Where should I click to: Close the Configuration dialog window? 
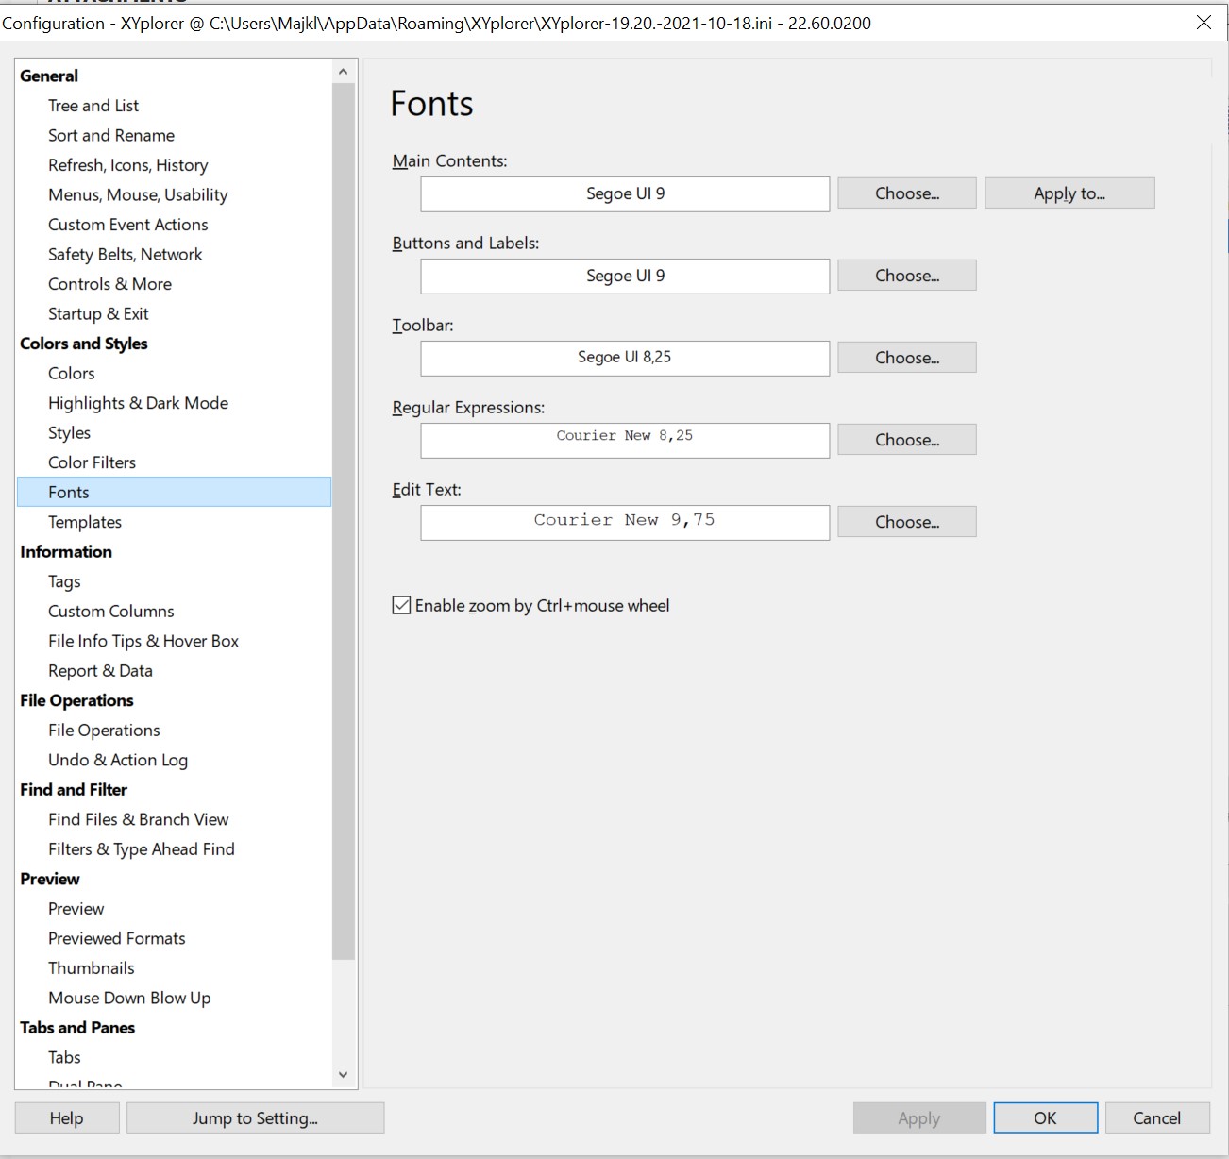1204,23
